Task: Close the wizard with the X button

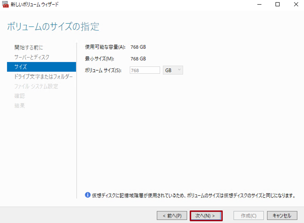Action: pyautogui.click(x=296, y=4)
